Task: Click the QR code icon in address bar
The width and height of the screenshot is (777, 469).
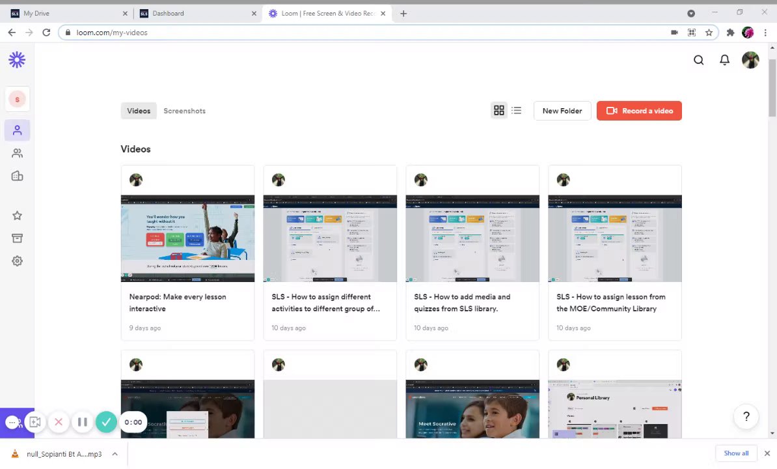Action: pos(692,32)
